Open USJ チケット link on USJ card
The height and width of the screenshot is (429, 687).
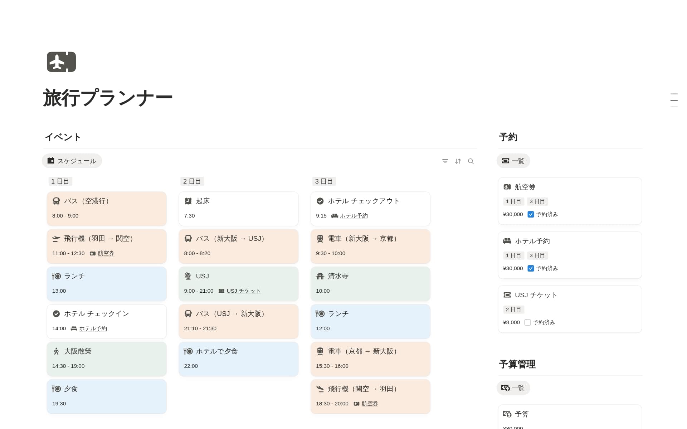tap(243, 291)
